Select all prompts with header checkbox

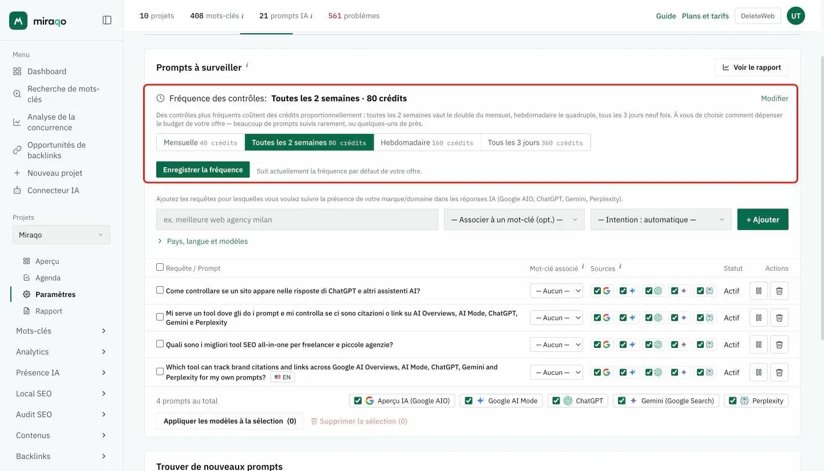point(160,267)
